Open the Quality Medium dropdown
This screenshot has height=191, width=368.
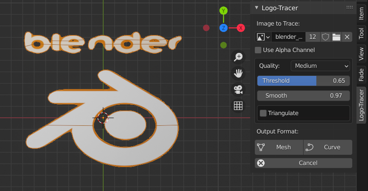coord(320,66)
